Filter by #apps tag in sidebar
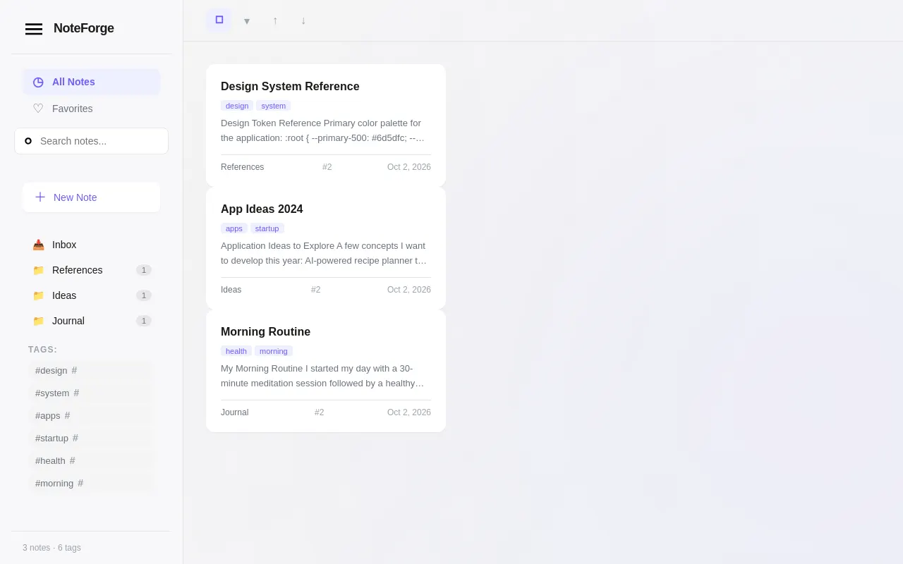903x564 pixels. [90, 415]
